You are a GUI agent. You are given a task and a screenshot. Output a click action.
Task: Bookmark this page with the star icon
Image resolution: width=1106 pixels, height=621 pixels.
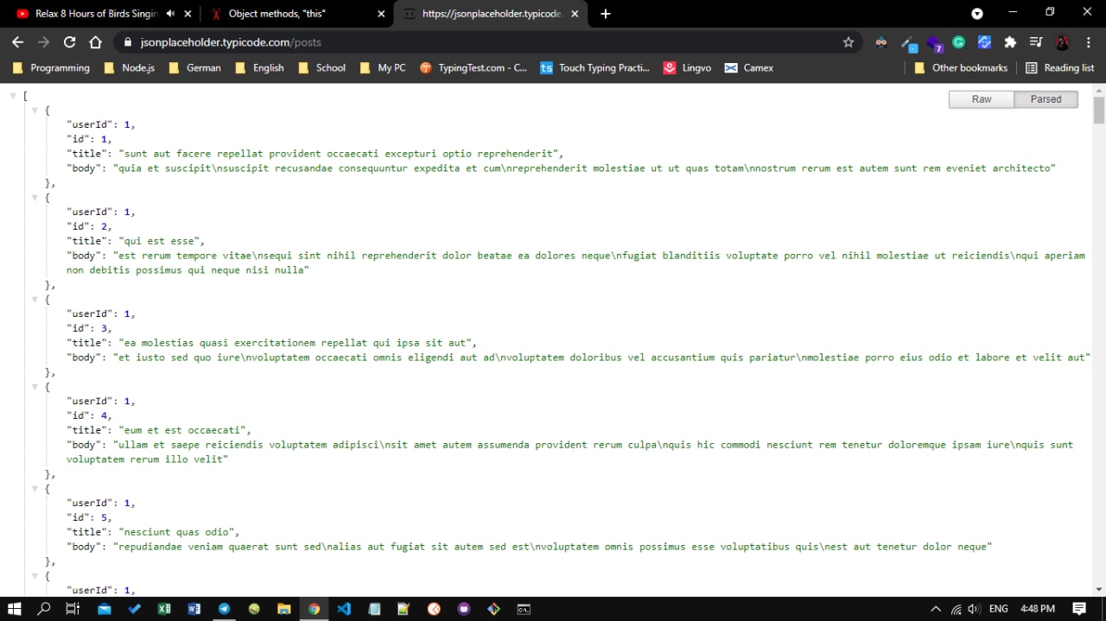tap(849, 41)
